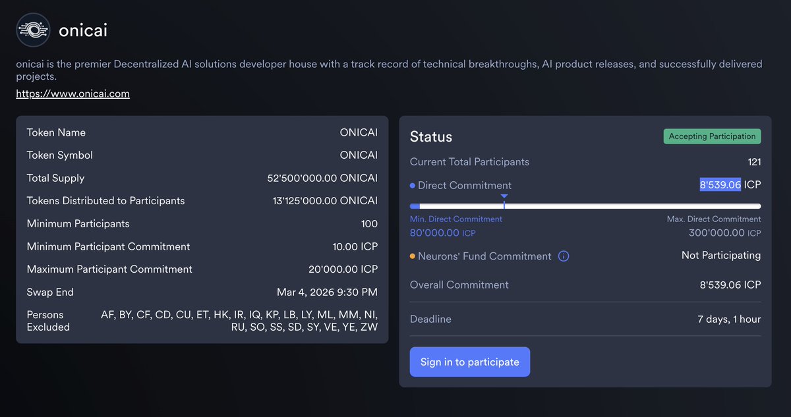Select the highlighted 8'539.06 Direct Commitment value

point(720,185)
